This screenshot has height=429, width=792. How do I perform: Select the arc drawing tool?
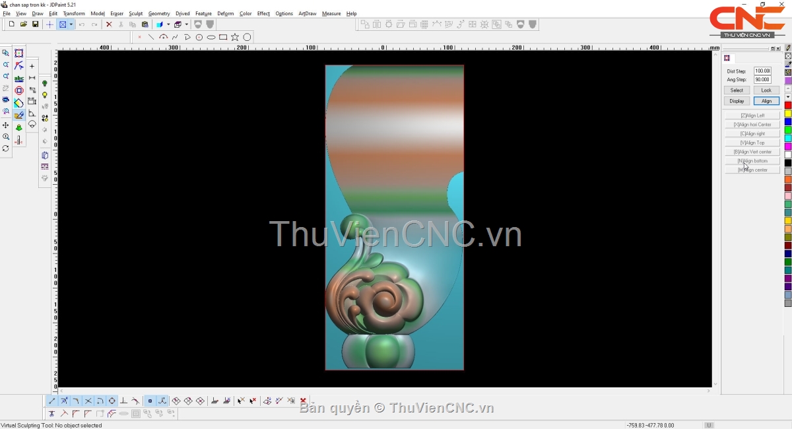point(163,37)
